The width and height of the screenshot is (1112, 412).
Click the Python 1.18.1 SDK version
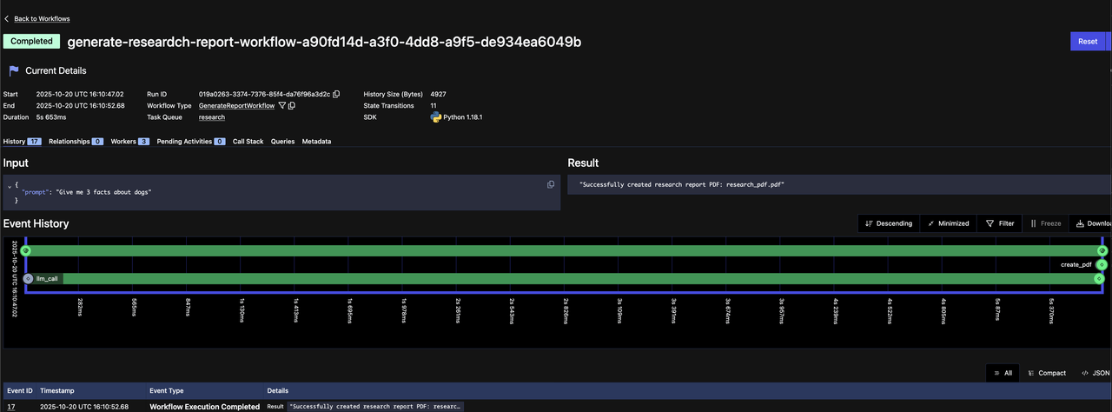click(463, 116)
